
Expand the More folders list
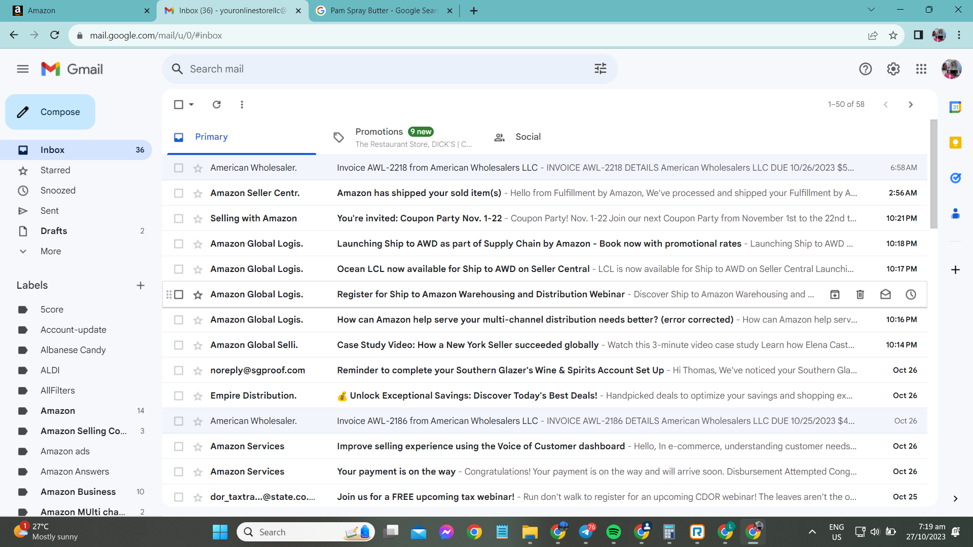tap(51, 251)
